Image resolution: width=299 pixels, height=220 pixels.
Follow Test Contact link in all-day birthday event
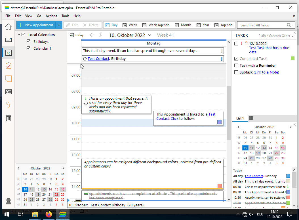click(x=98, y=58)
